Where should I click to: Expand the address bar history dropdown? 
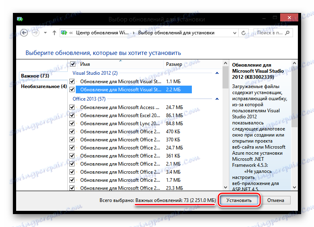coord(235,33)
